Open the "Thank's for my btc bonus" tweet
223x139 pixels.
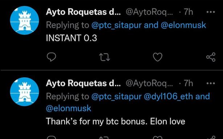115,122
